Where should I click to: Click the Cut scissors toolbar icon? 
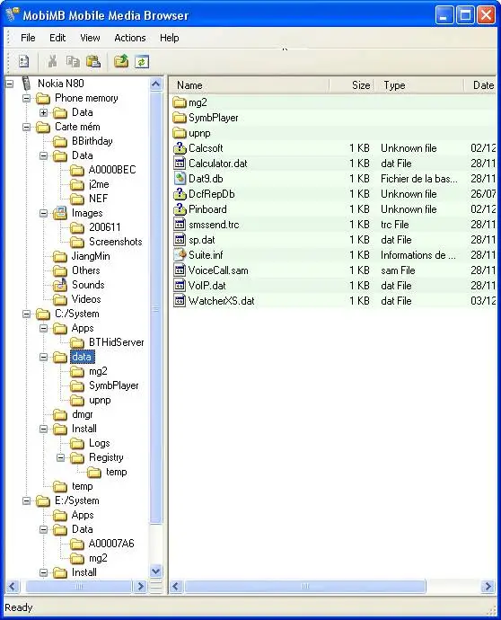(x=52, y=61)
